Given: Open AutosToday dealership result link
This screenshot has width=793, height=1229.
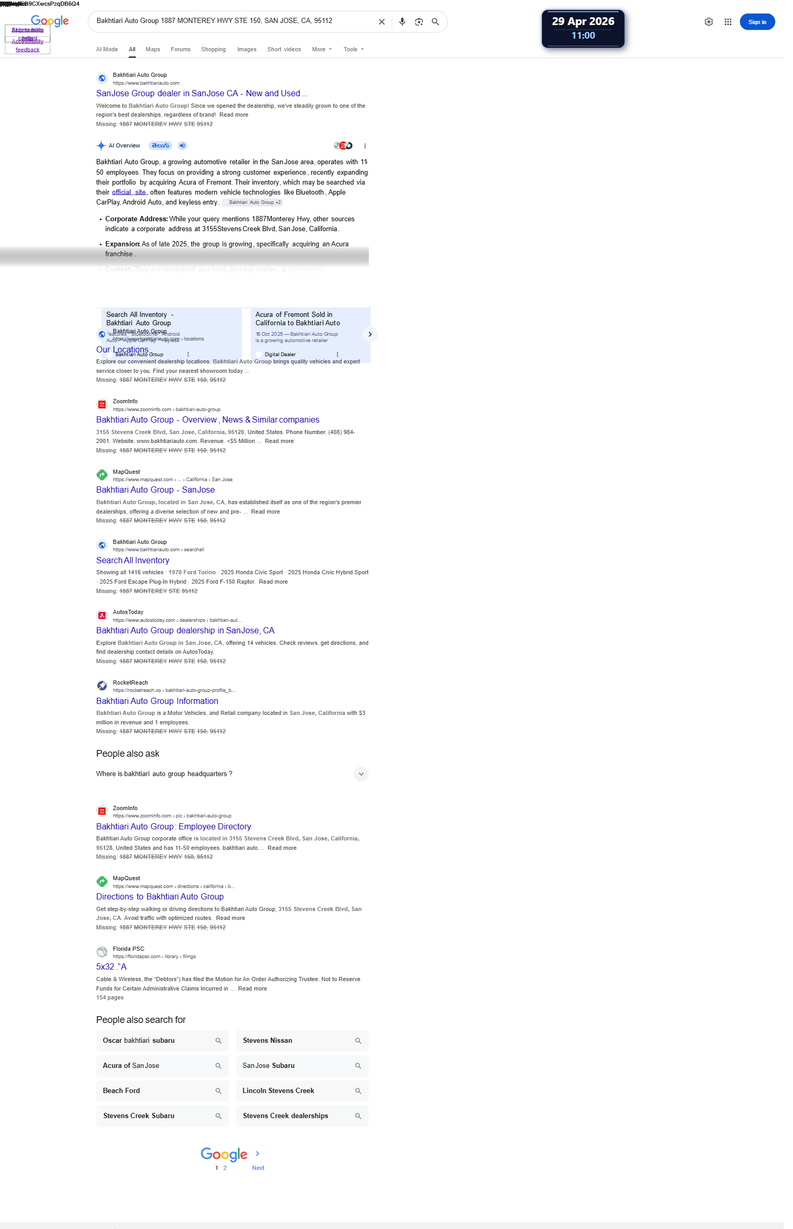Looking at the screenshot, I should (x=185, y=631).
